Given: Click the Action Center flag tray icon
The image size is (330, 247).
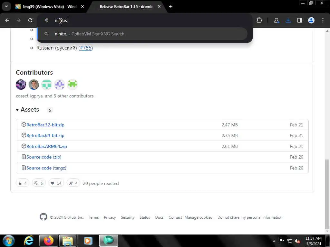Looking at the screenshot, I should [x=282, y=241].
